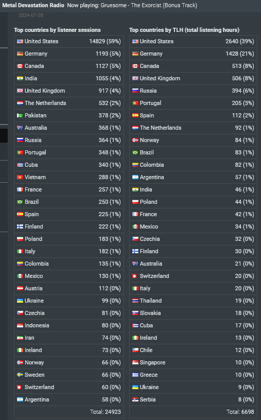This screenshot has height=420, width=261.
Task: Click the Chile flag icon
Action: (135, 350)
